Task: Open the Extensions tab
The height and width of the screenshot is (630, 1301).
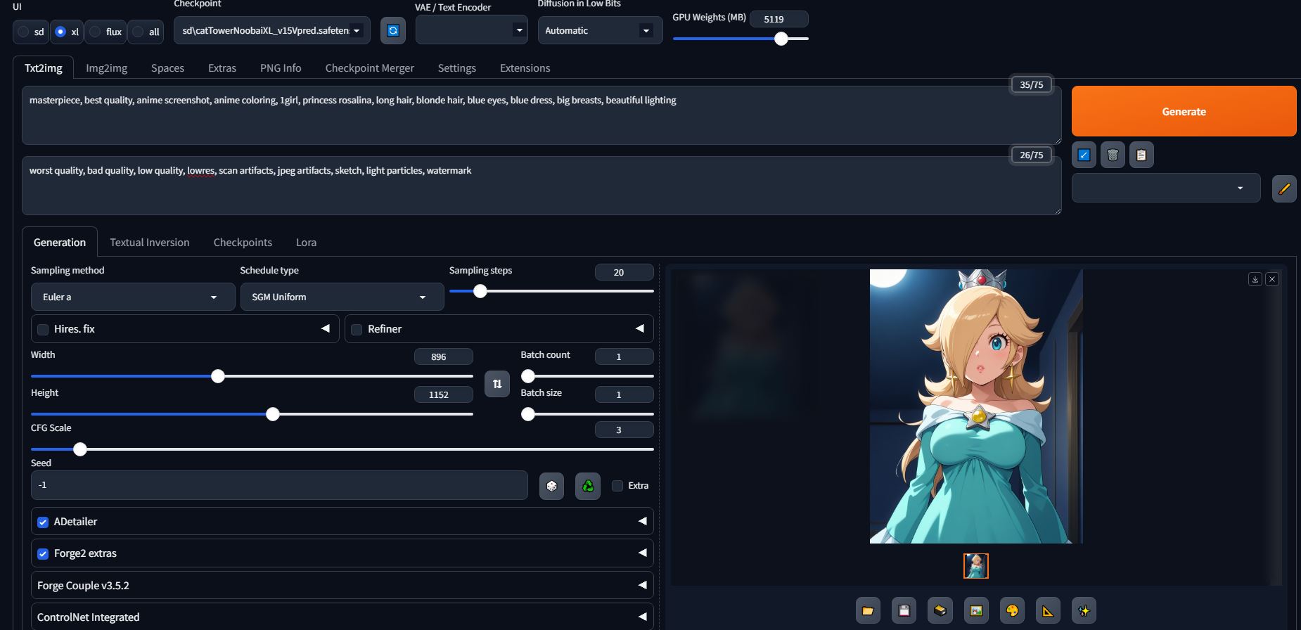Action: [x=525, y=67]
